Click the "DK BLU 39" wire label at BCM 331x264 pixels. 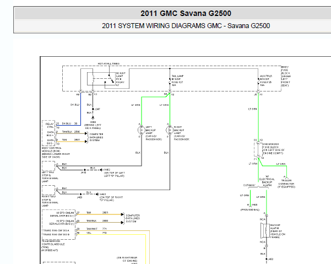(x=69, y=123)
